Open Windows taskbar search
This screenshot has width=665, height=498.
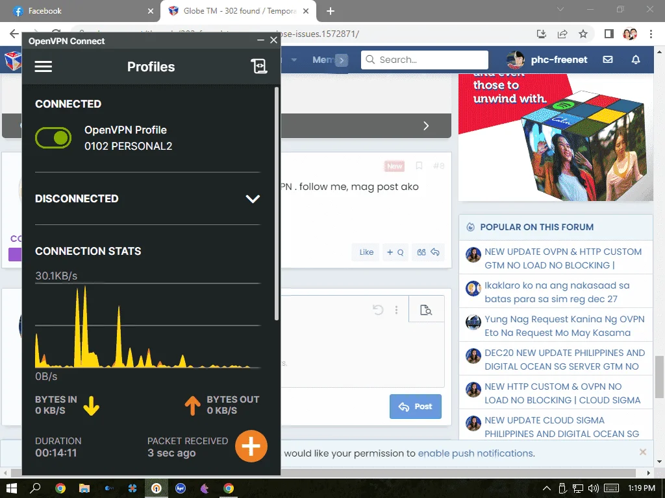[x=36, y=488]
